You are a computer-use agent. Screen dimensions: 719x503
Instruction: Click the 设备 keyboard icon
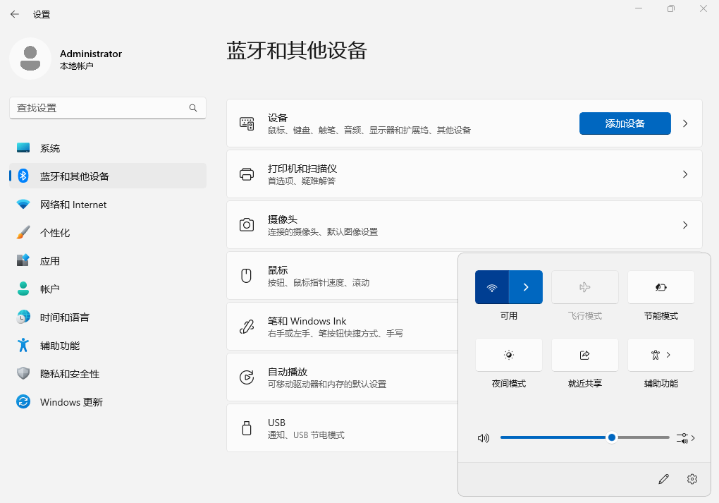pos(247,123)
